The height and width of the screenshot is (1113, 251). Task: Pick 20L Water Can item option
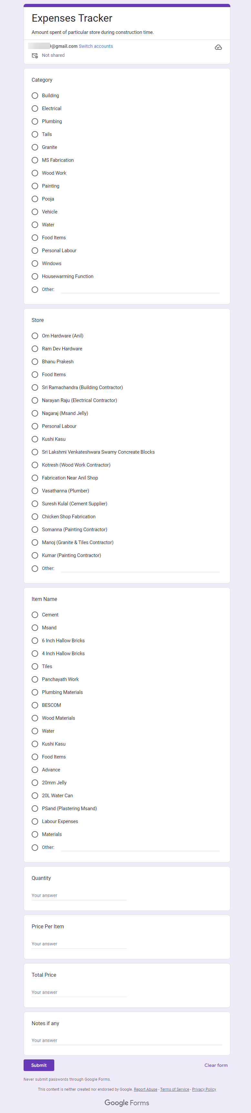35,795
